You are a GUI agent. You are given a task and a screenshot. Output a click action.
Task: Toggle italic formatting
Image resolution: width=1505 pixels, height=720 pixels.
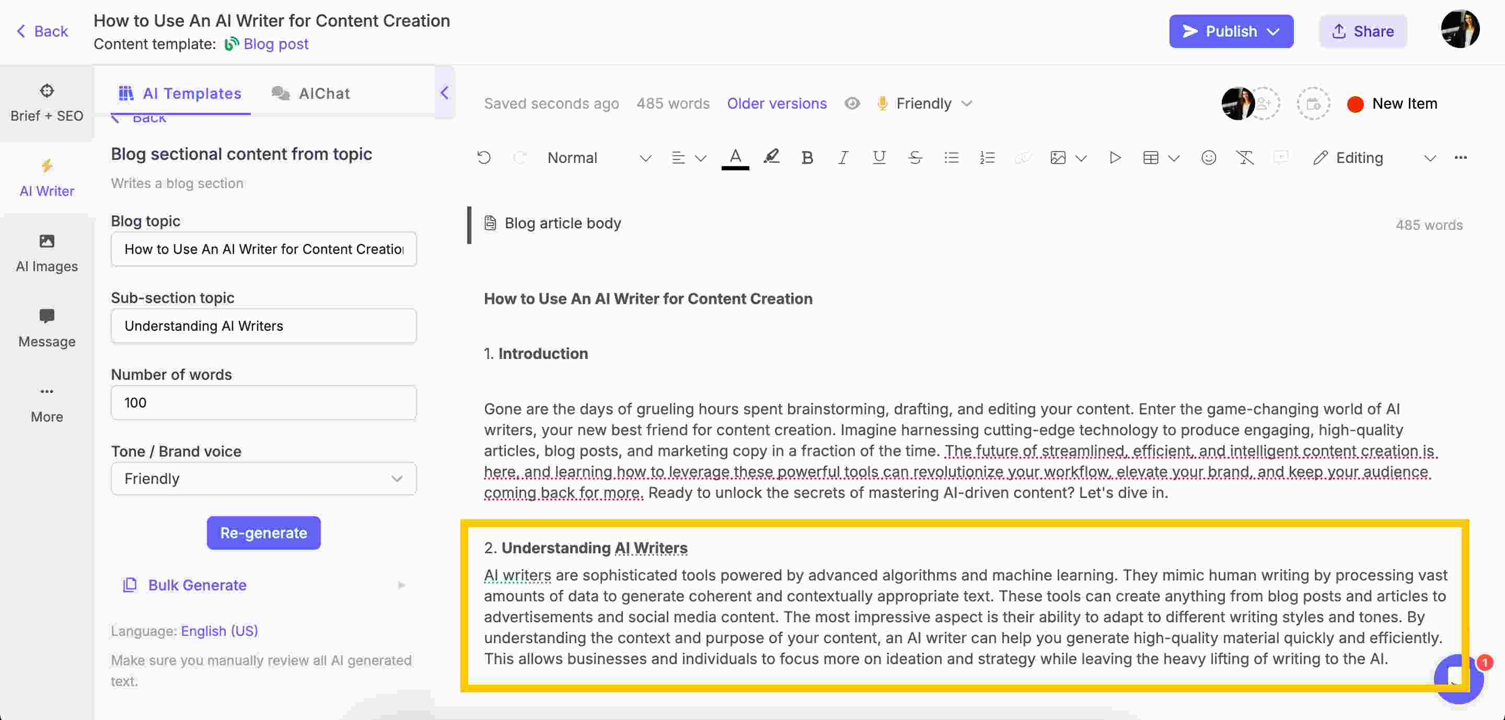click(x=842, y=158)
